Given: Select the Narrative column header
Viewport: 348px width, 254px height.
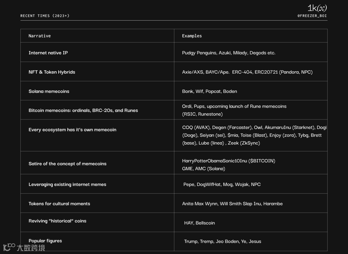Looking at the screenshot, I should point(40,36).
